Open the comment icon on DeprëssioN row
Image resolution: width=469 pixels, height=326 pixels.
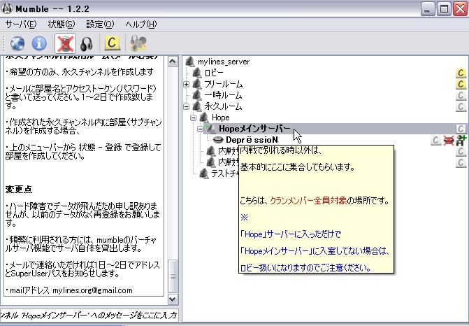[x=435, y=140]
